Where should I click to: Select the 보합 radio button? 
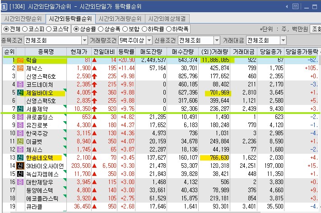[125, 29]
